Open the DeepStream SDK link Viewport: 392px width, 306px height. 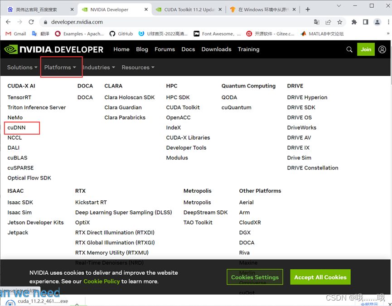205,212
